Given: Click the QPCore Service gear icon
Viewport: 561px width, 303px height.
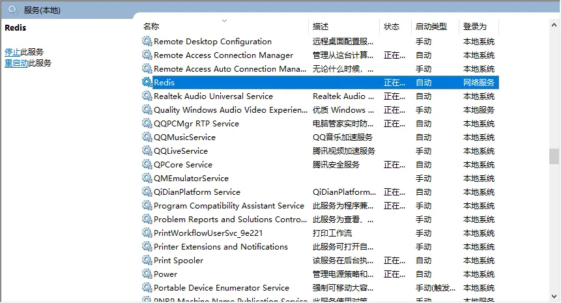Looking at the screenshot, I should 147,165.
